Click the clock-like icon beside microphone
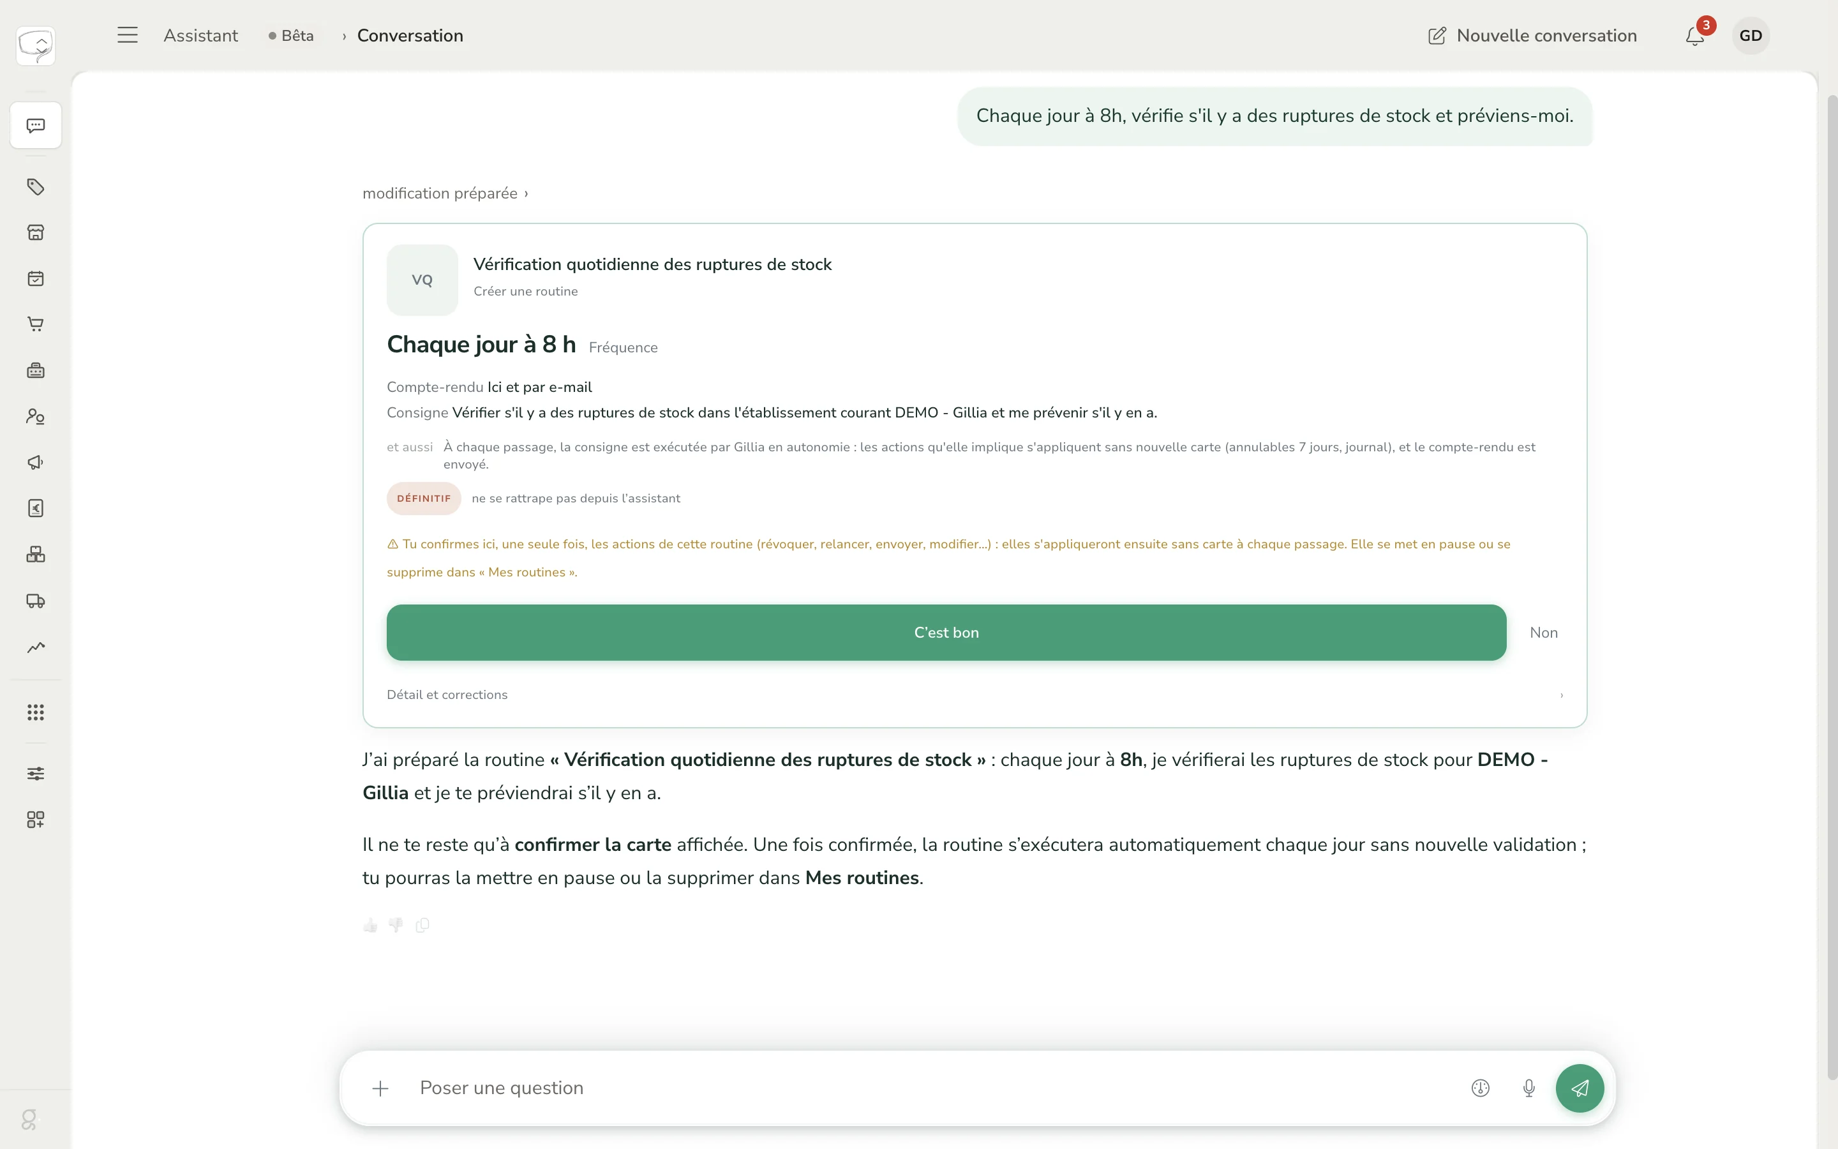The width and height of the screenshot is (1838, 1149). pyautogui.click(x=1480, y=1088)
